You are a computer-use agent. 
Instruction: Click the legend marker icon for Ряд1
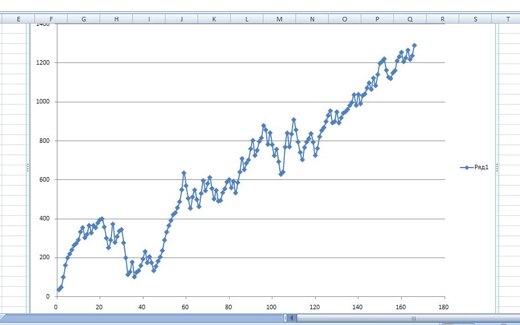467,168
